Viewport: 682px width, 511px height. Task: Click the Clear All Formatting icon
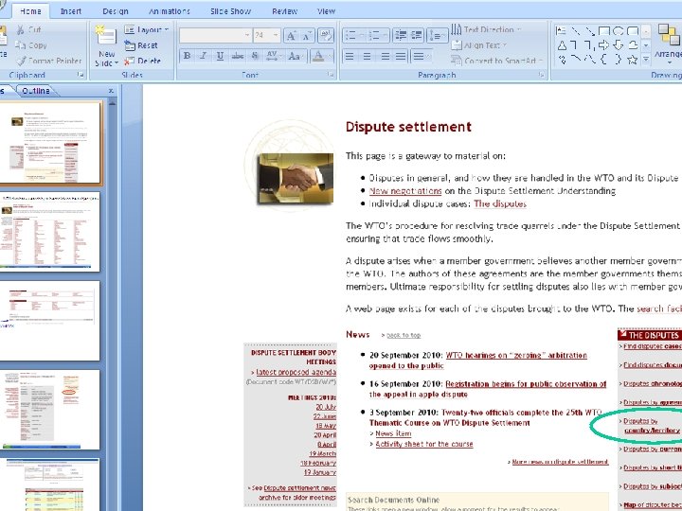326,35
